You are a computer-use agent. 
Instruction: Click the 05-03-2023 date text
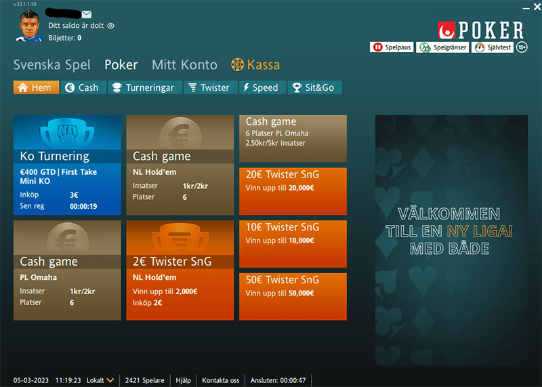tap(31, 380)
